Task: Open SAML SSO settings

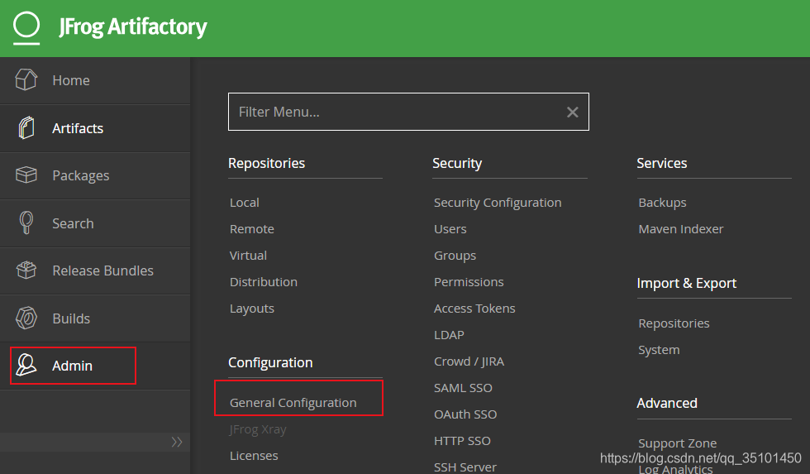Action: [x=463, y=388]
